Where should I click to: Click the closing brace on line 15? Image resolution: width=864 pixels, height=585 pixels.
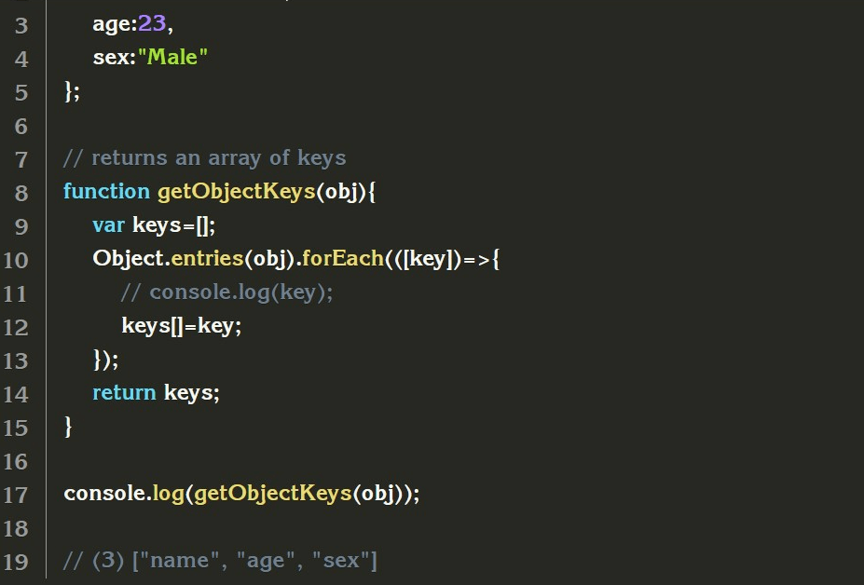click(x=68, y=427)
